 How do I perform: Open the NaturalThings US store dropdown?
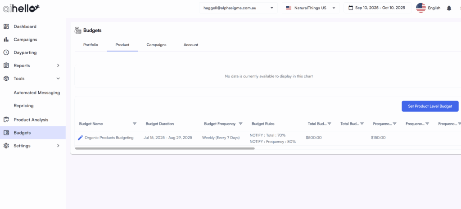coord(310,8)
